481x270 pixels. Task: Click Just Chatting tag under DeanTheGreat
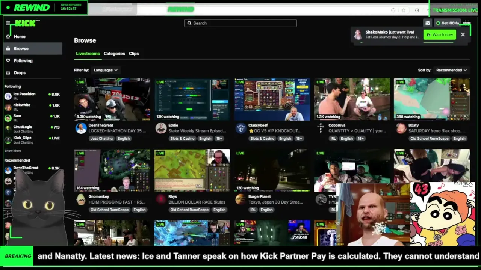point(101,139)
